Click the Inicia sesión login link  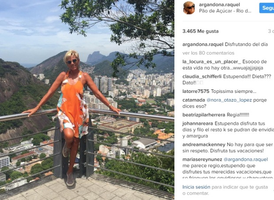click(x=196, y=187)
